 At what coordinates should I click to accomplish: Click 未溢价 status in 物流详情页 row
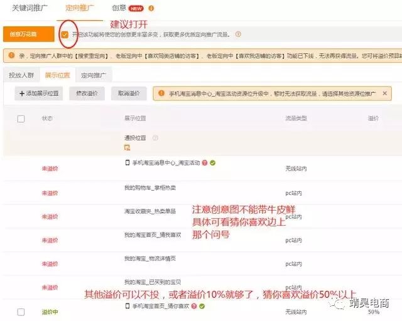coord(50,264)
